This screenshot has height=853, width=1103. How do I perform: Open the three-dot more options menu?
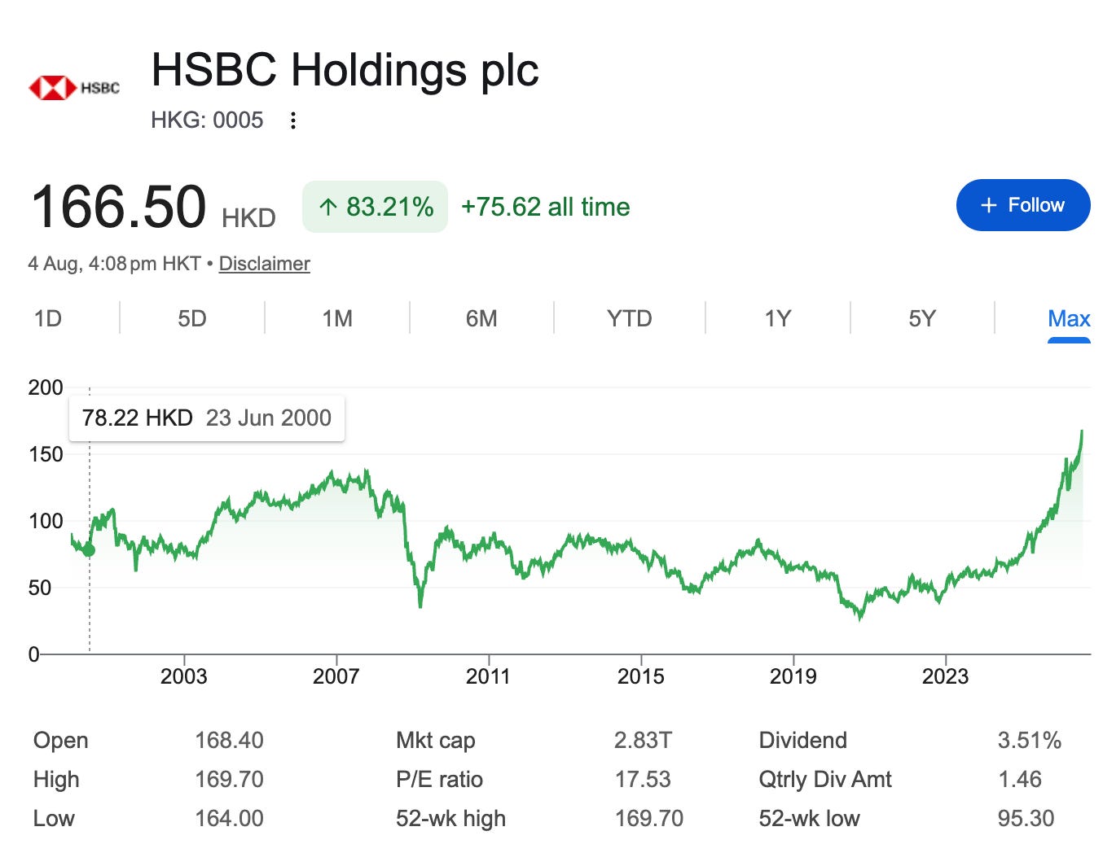point(293,120)
